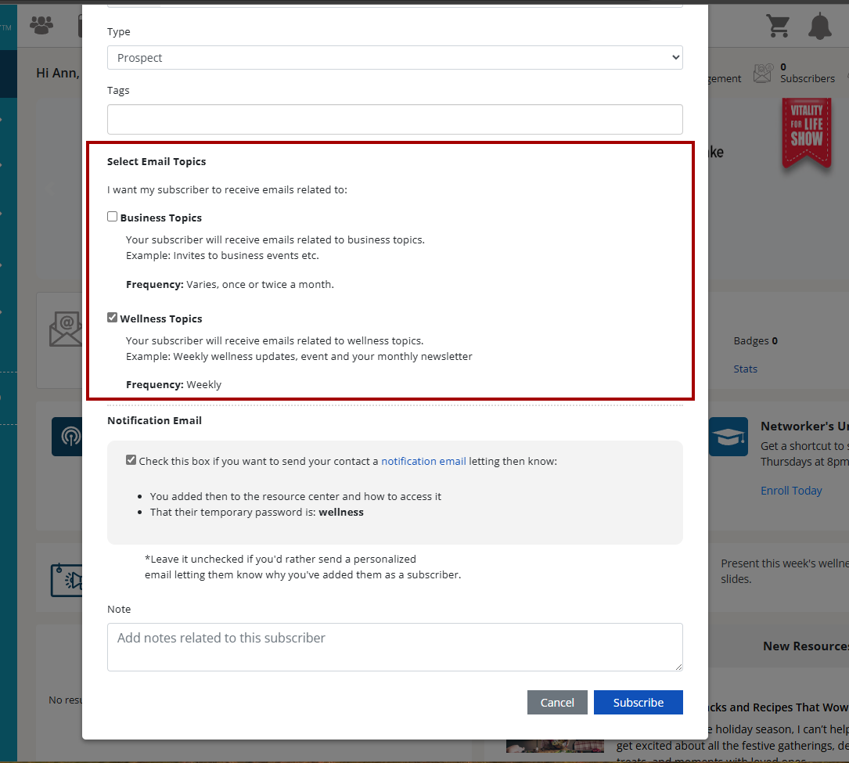
Task: Click the Subscribers envelope icon
Action: 763,74
